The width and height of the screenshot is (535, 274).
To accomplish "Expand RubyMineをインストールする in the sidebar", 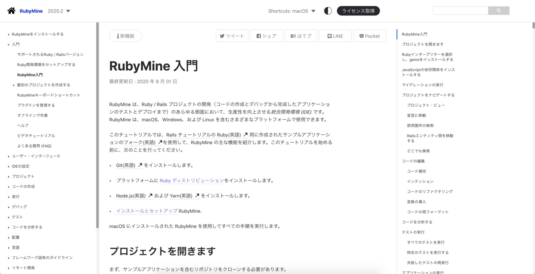I will [x=8, y=34].
